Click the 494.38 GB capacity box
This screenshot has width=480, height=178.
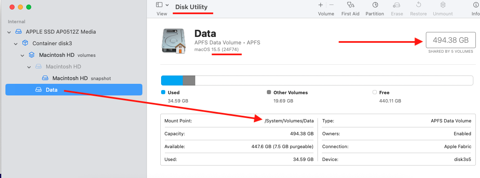pyautogui.click(x=450, y=40)
